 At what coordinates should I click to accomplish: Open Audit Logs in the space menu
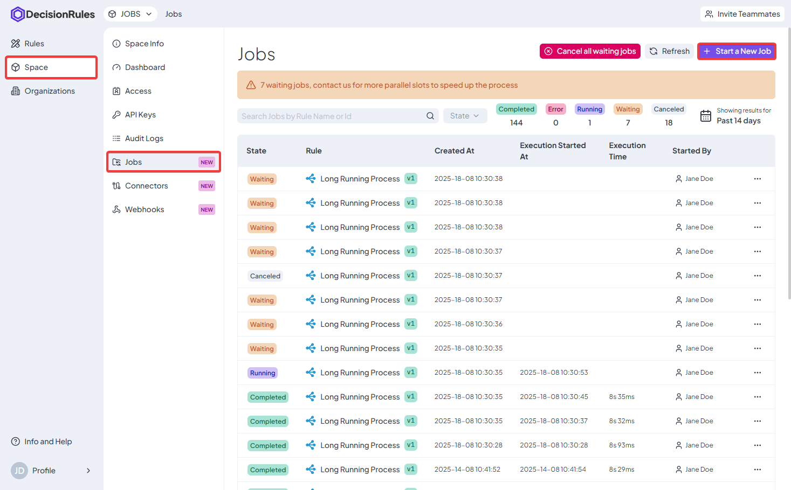[144, 138]
